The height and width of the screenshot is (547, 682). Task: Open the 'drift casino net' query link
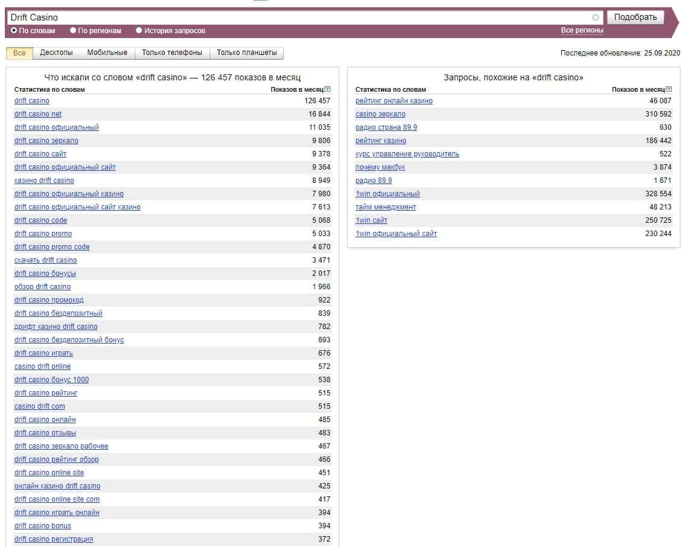pos(38,114)
